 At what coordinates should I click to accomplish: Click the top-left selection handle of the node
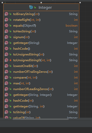click(2, 3)
